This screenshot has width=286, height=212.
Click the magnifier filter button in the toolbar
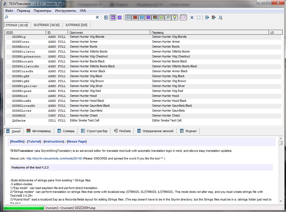(x=168, y=18)
